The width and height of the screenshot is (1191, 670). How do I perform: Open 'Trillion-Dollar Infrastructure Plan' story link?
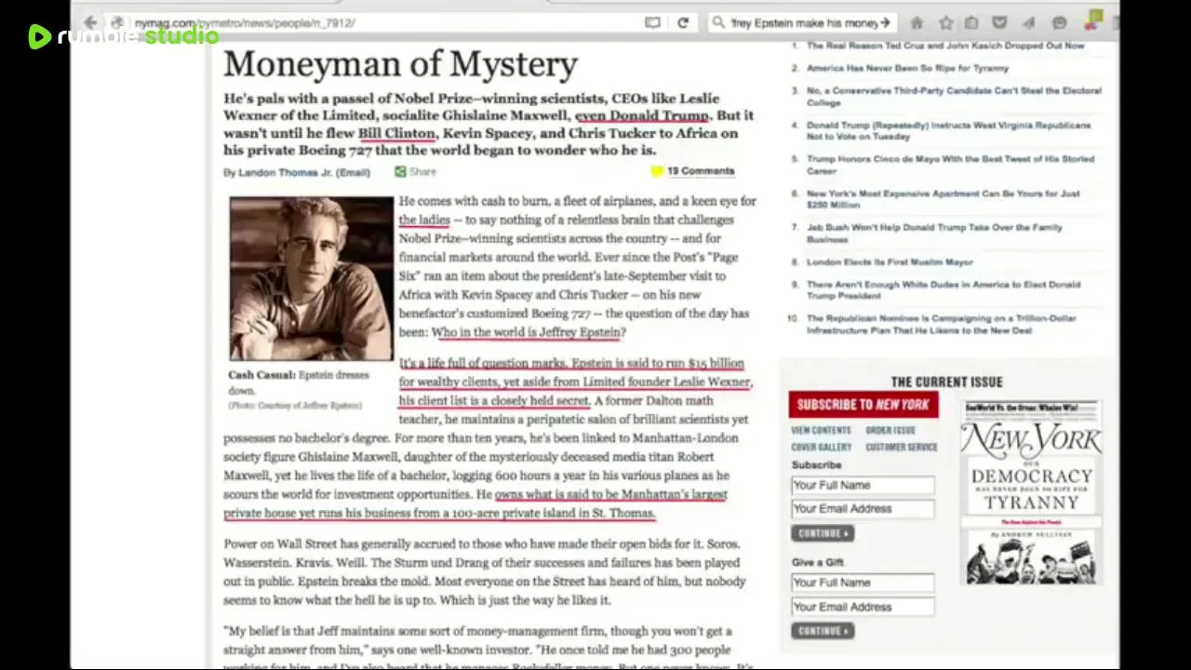[x=941, y=324]
